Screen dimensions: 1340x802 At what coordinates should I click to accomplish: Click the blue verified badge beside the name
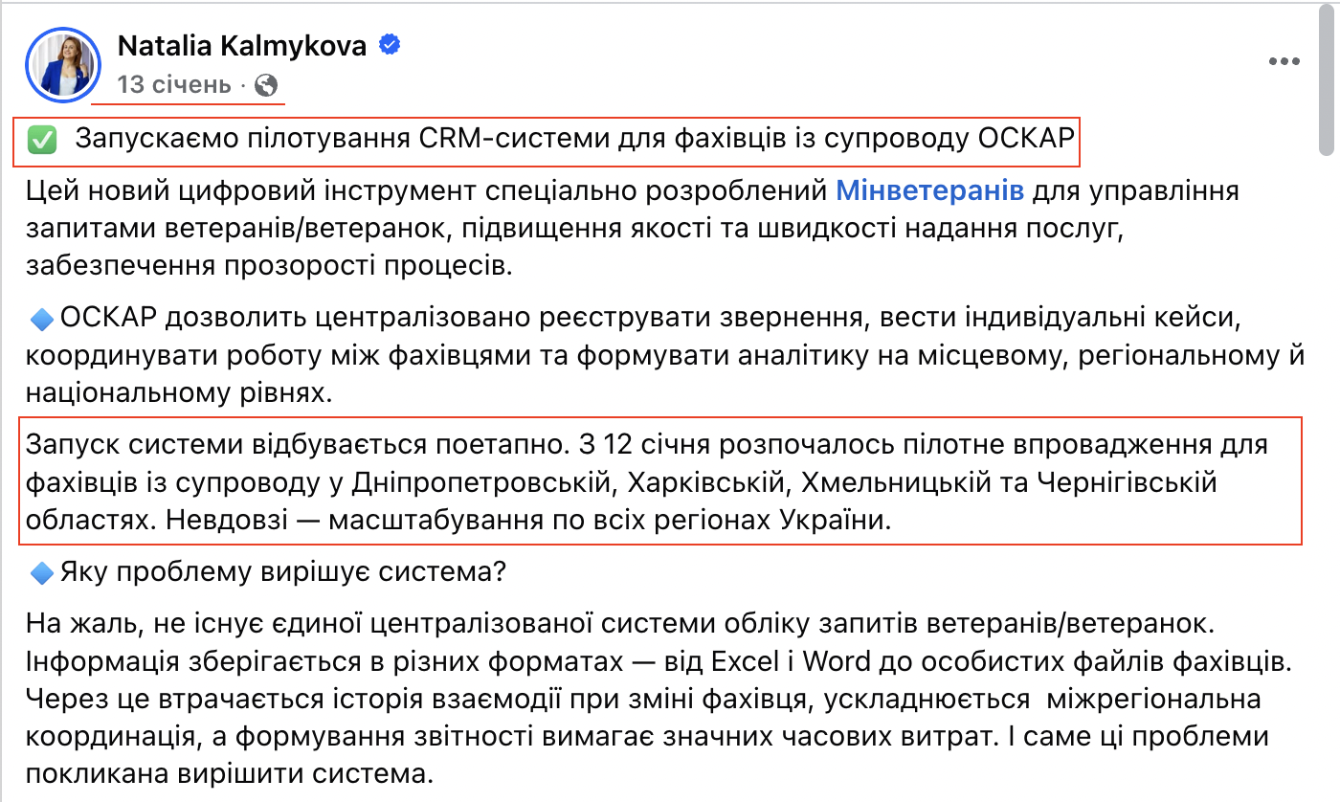[x=389, y=45]
